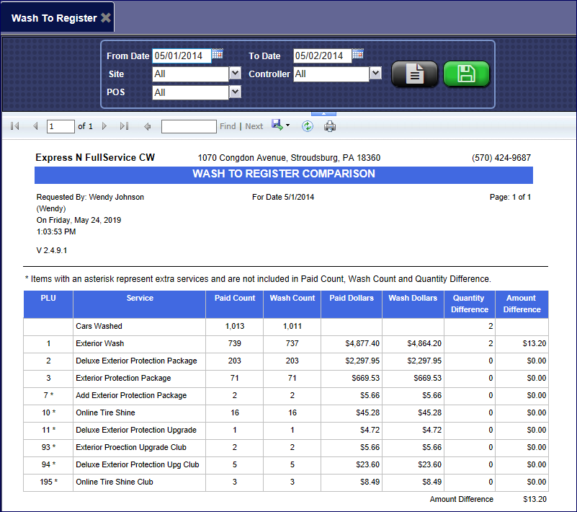
Task: Click the green save button
Action: (x=466, y=74)
